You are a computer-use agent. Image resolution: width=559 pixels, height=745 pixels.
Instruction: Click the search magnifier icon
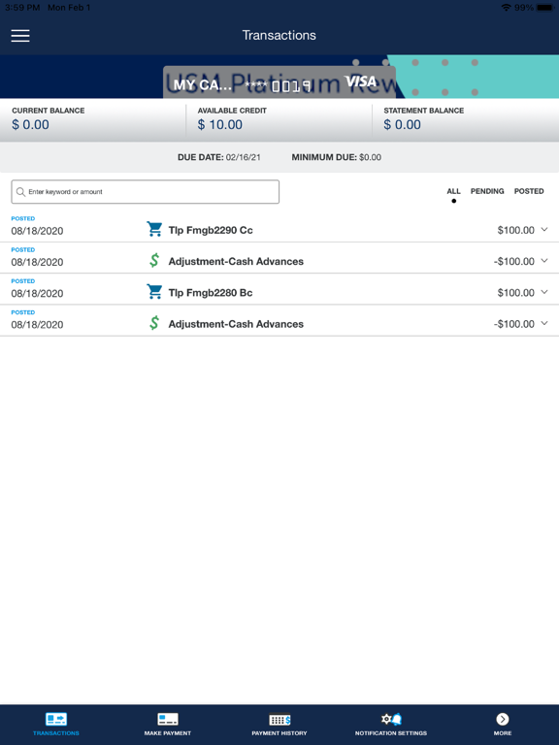[21, 192]
